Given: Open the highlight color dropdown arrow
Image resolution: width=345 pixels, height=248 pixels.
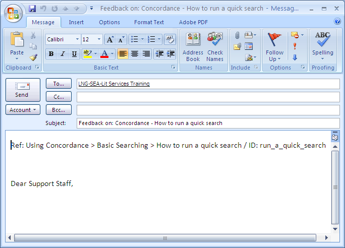Looking at the screenshot, I should [x=95, y=53].
